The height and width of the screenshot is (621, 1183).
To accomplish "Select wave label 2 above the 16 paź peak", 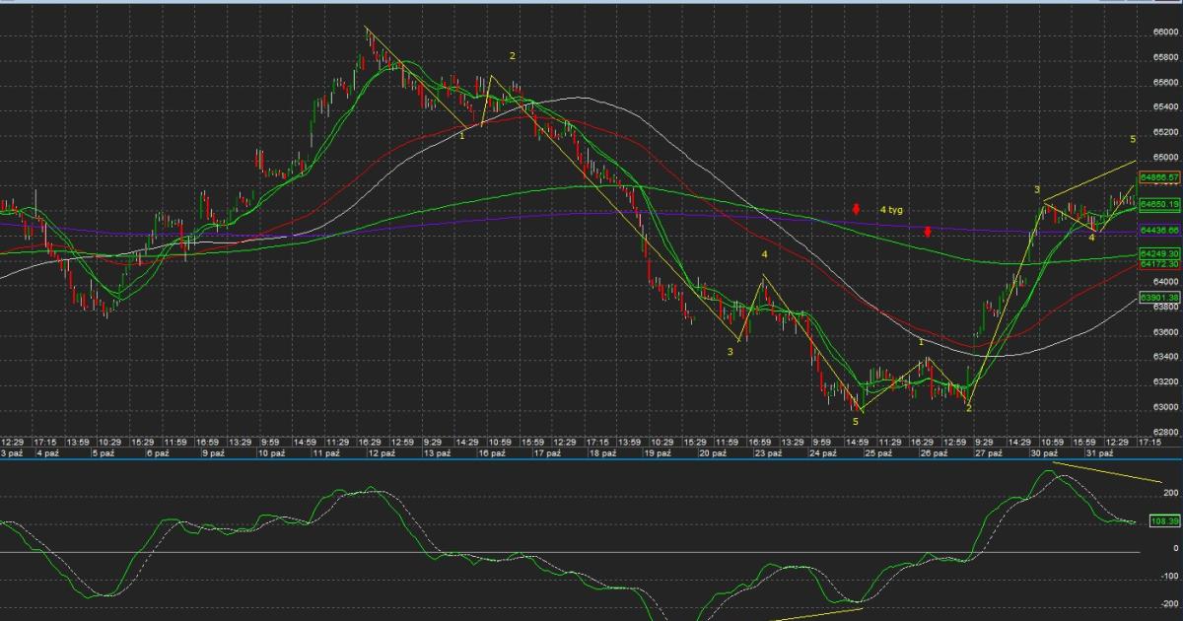I will point(512,55).
